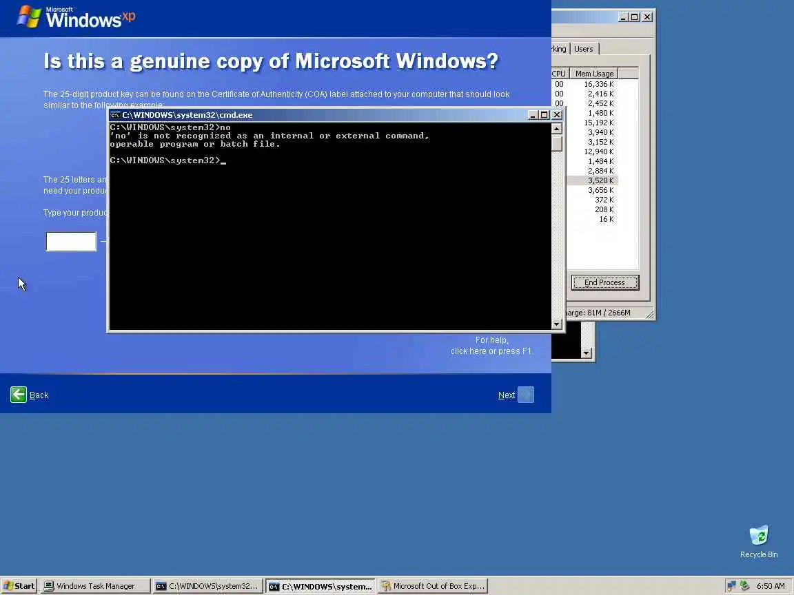The width and height of the screenshot is (794, 595).
Task: Click the Back link text
Action: (x=39, y=395)
